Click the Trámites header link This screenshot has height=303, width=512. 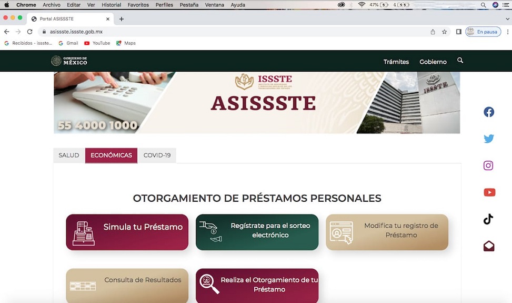click(x=396, y=62)
